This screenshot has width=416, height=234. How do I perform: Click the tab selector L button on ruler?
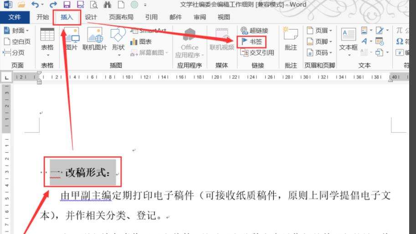pos(7,77)
